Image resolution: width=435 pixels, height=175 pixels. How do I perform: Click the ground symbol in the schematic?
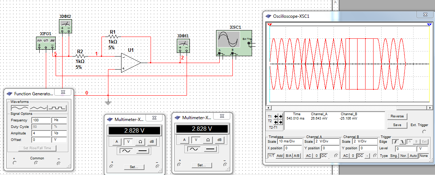(x=108, y=103)
